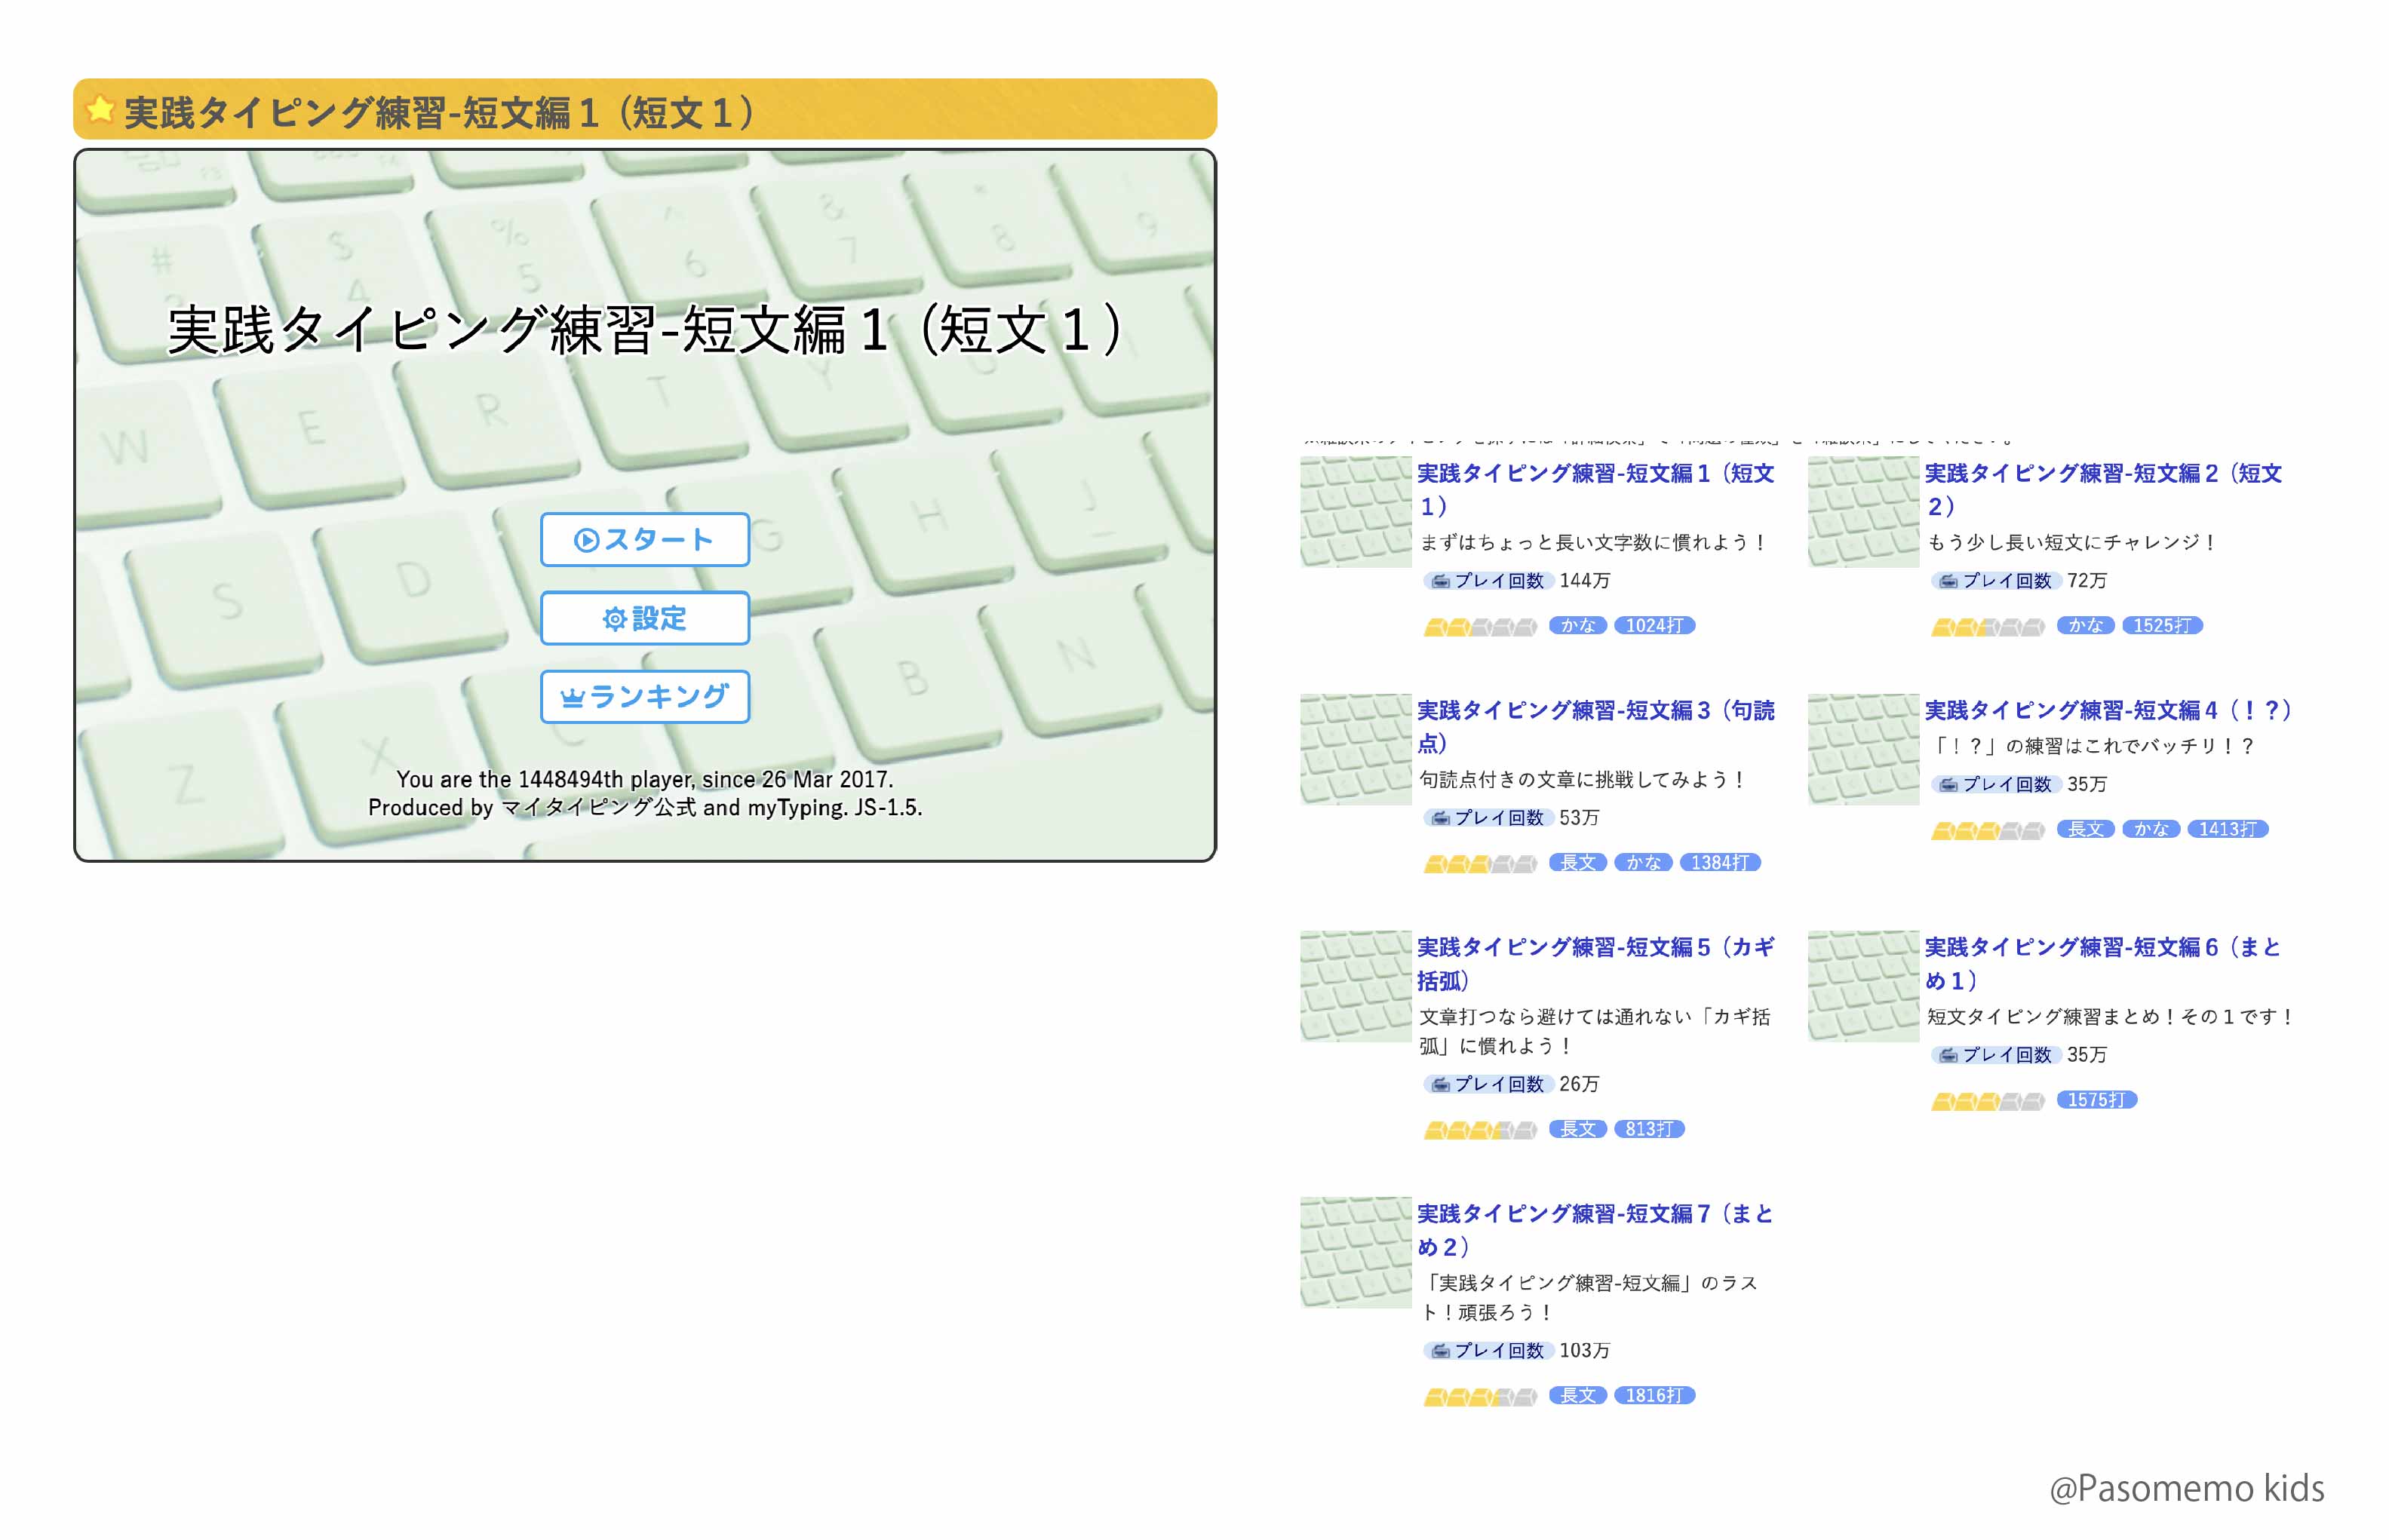The height and width of the screenshot is (1540, 2389).
Task: Open the 設定 settings button
Action: (x=645, y=618)
